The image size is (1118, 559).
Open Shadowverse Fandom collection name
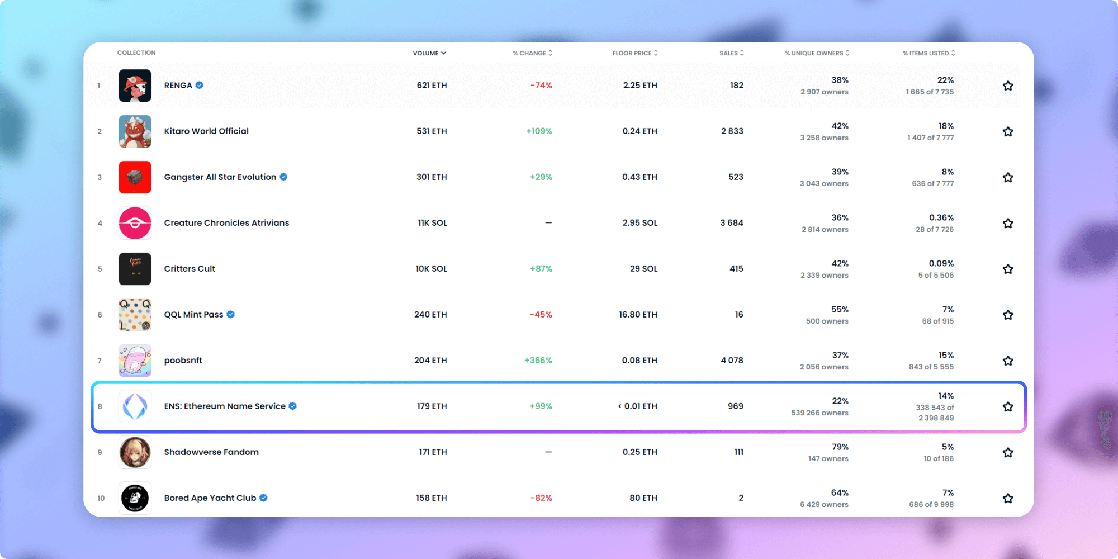coord(211,452)
